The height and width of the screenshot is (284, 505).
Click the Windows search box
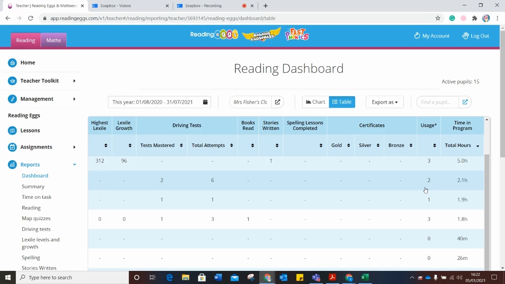click(x=73, y=277)
